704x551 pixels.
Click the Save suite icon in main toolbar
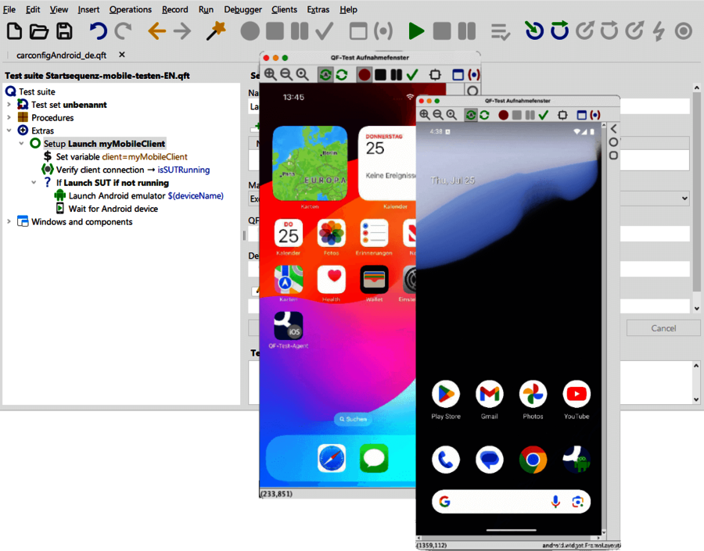click(x=63, y=31)
